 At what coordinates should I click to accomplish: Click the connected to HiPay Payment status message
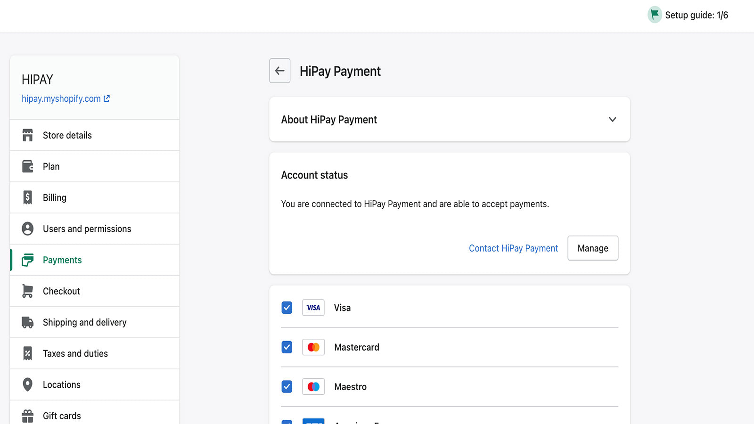[x=415, y=204]
